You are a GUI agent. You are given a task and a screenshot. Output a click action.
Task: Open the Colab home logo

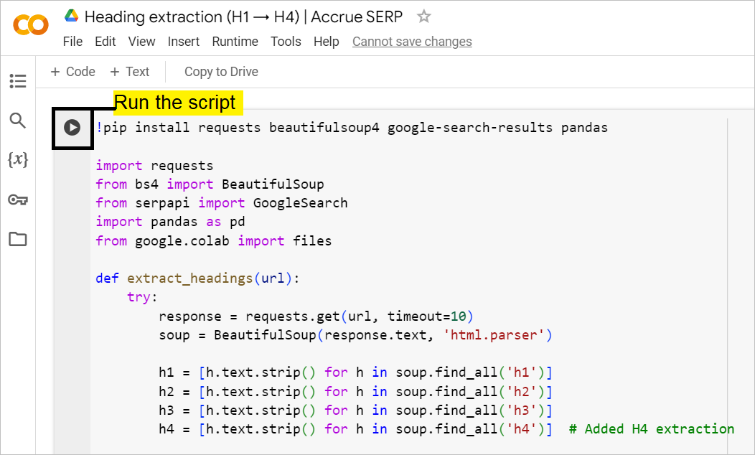(x=31, y=25)
